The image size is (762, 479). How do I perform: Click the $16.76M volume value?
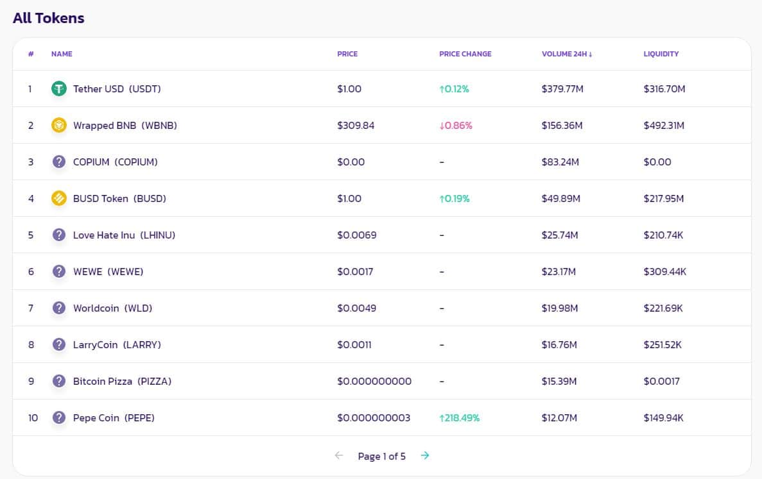click(559, 344)
